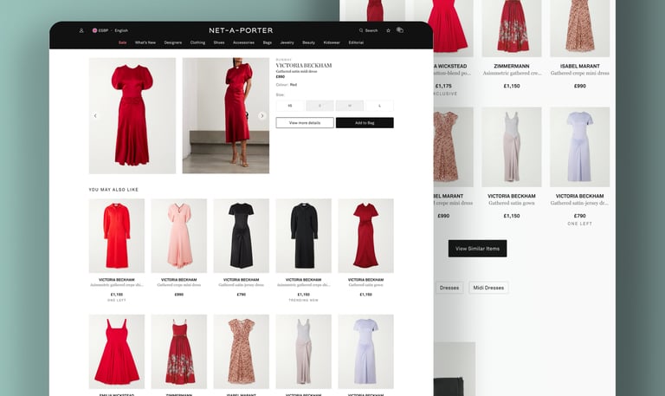Open the flat red dress product photo
Screen dimensions: 665x396
[x=132, y=115]
